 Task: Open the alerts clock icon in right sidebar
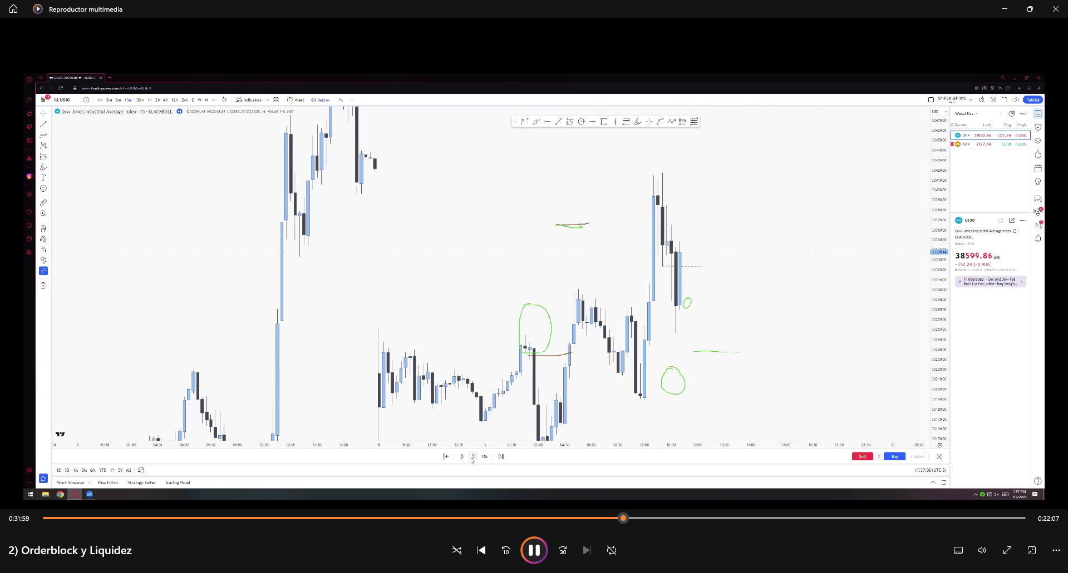pyautogui.click(x=1038, y=127)
